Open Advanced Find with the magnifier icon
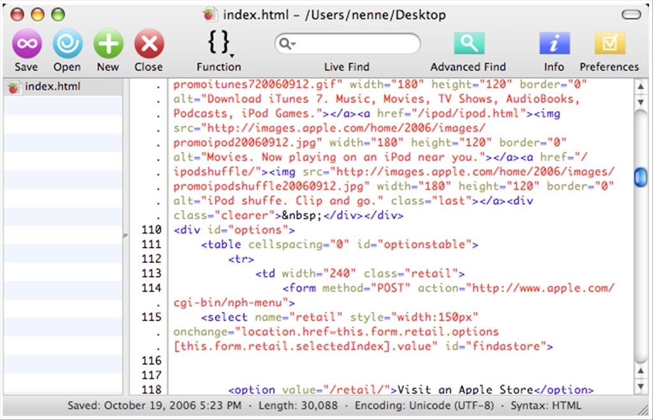 coord(469,43)
